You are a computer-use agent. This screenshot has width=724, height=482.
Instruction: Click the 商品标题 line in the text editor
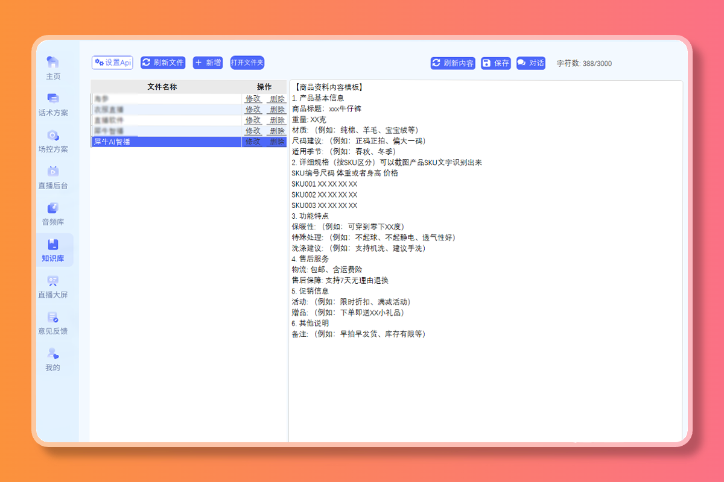[x=326, y=108]
